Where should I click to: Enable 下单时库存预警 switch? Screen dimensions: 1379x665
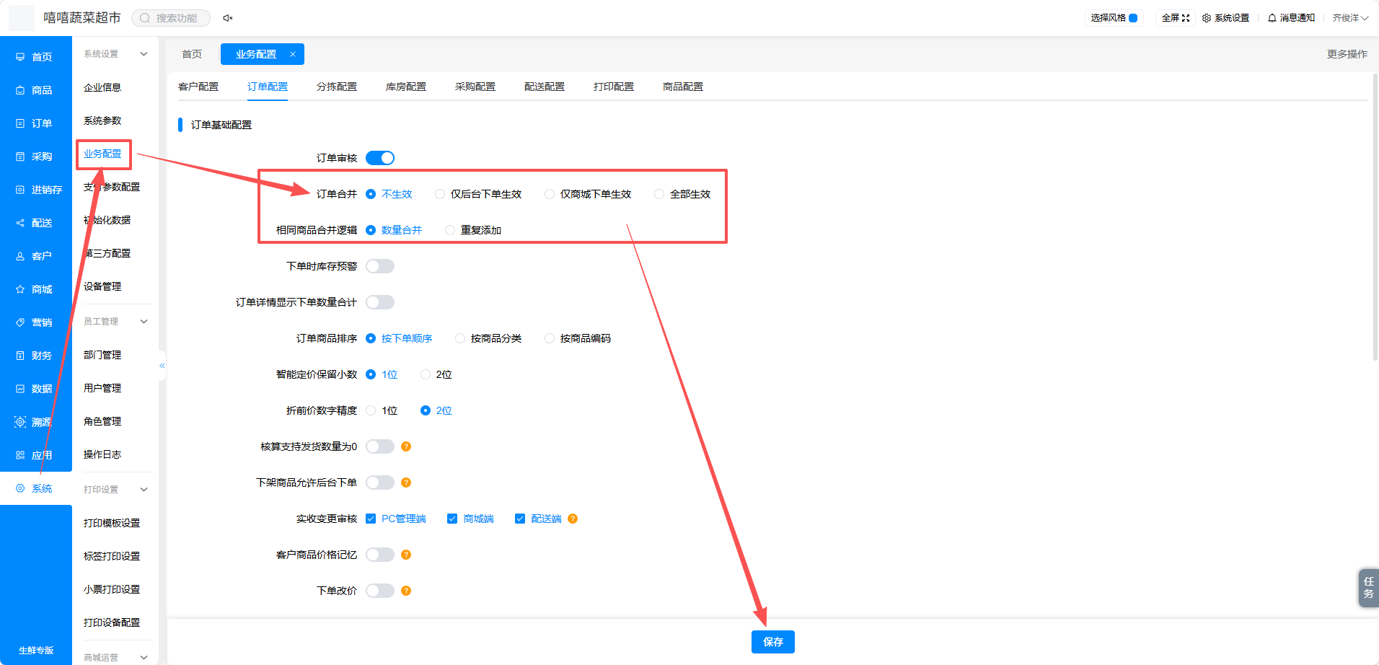(x=380, y=266)
